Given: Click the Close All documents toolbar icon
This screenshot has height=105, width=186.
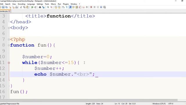Looking at the screenshot, I should click(x=13, y=7).
